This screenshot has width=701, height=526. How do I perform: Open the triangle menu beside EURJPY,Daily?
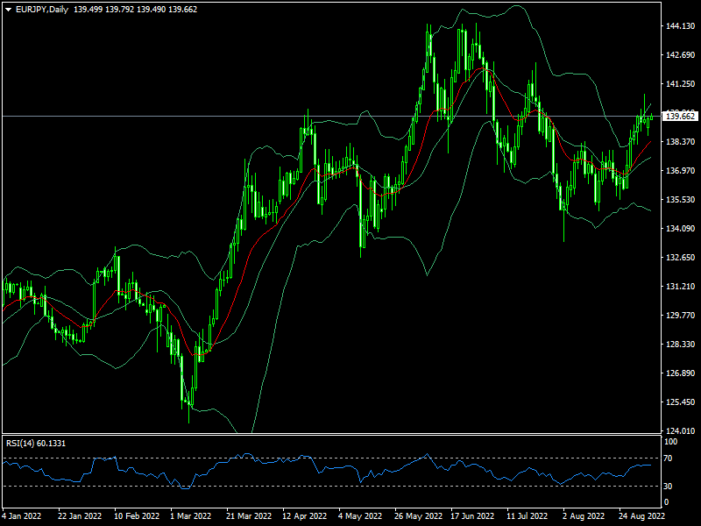point(9,10)
